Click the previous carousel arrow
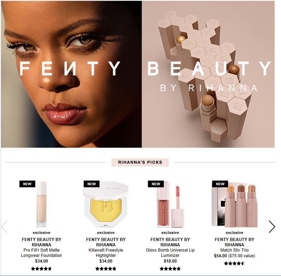Viewport: 281px width, 276px height. pos(4,227)
